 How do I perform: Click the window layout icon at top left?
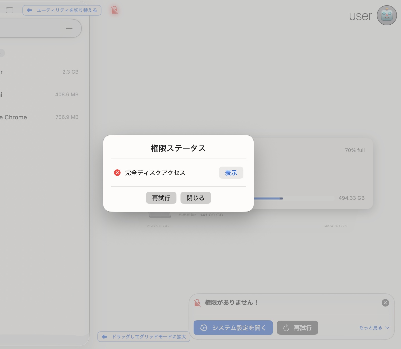pyautogui.click(x=10, y=10)
